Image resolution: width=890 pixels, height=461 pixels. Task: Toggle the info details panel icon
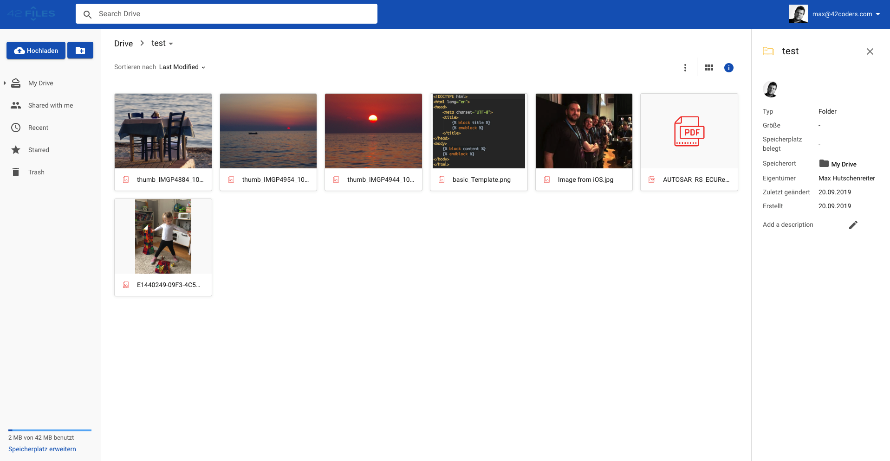click(x=729, y=68)
